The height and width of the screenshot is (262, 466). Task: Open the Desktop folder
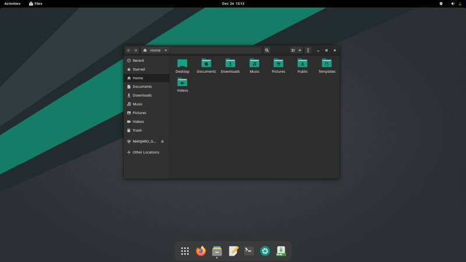(182, 66)
